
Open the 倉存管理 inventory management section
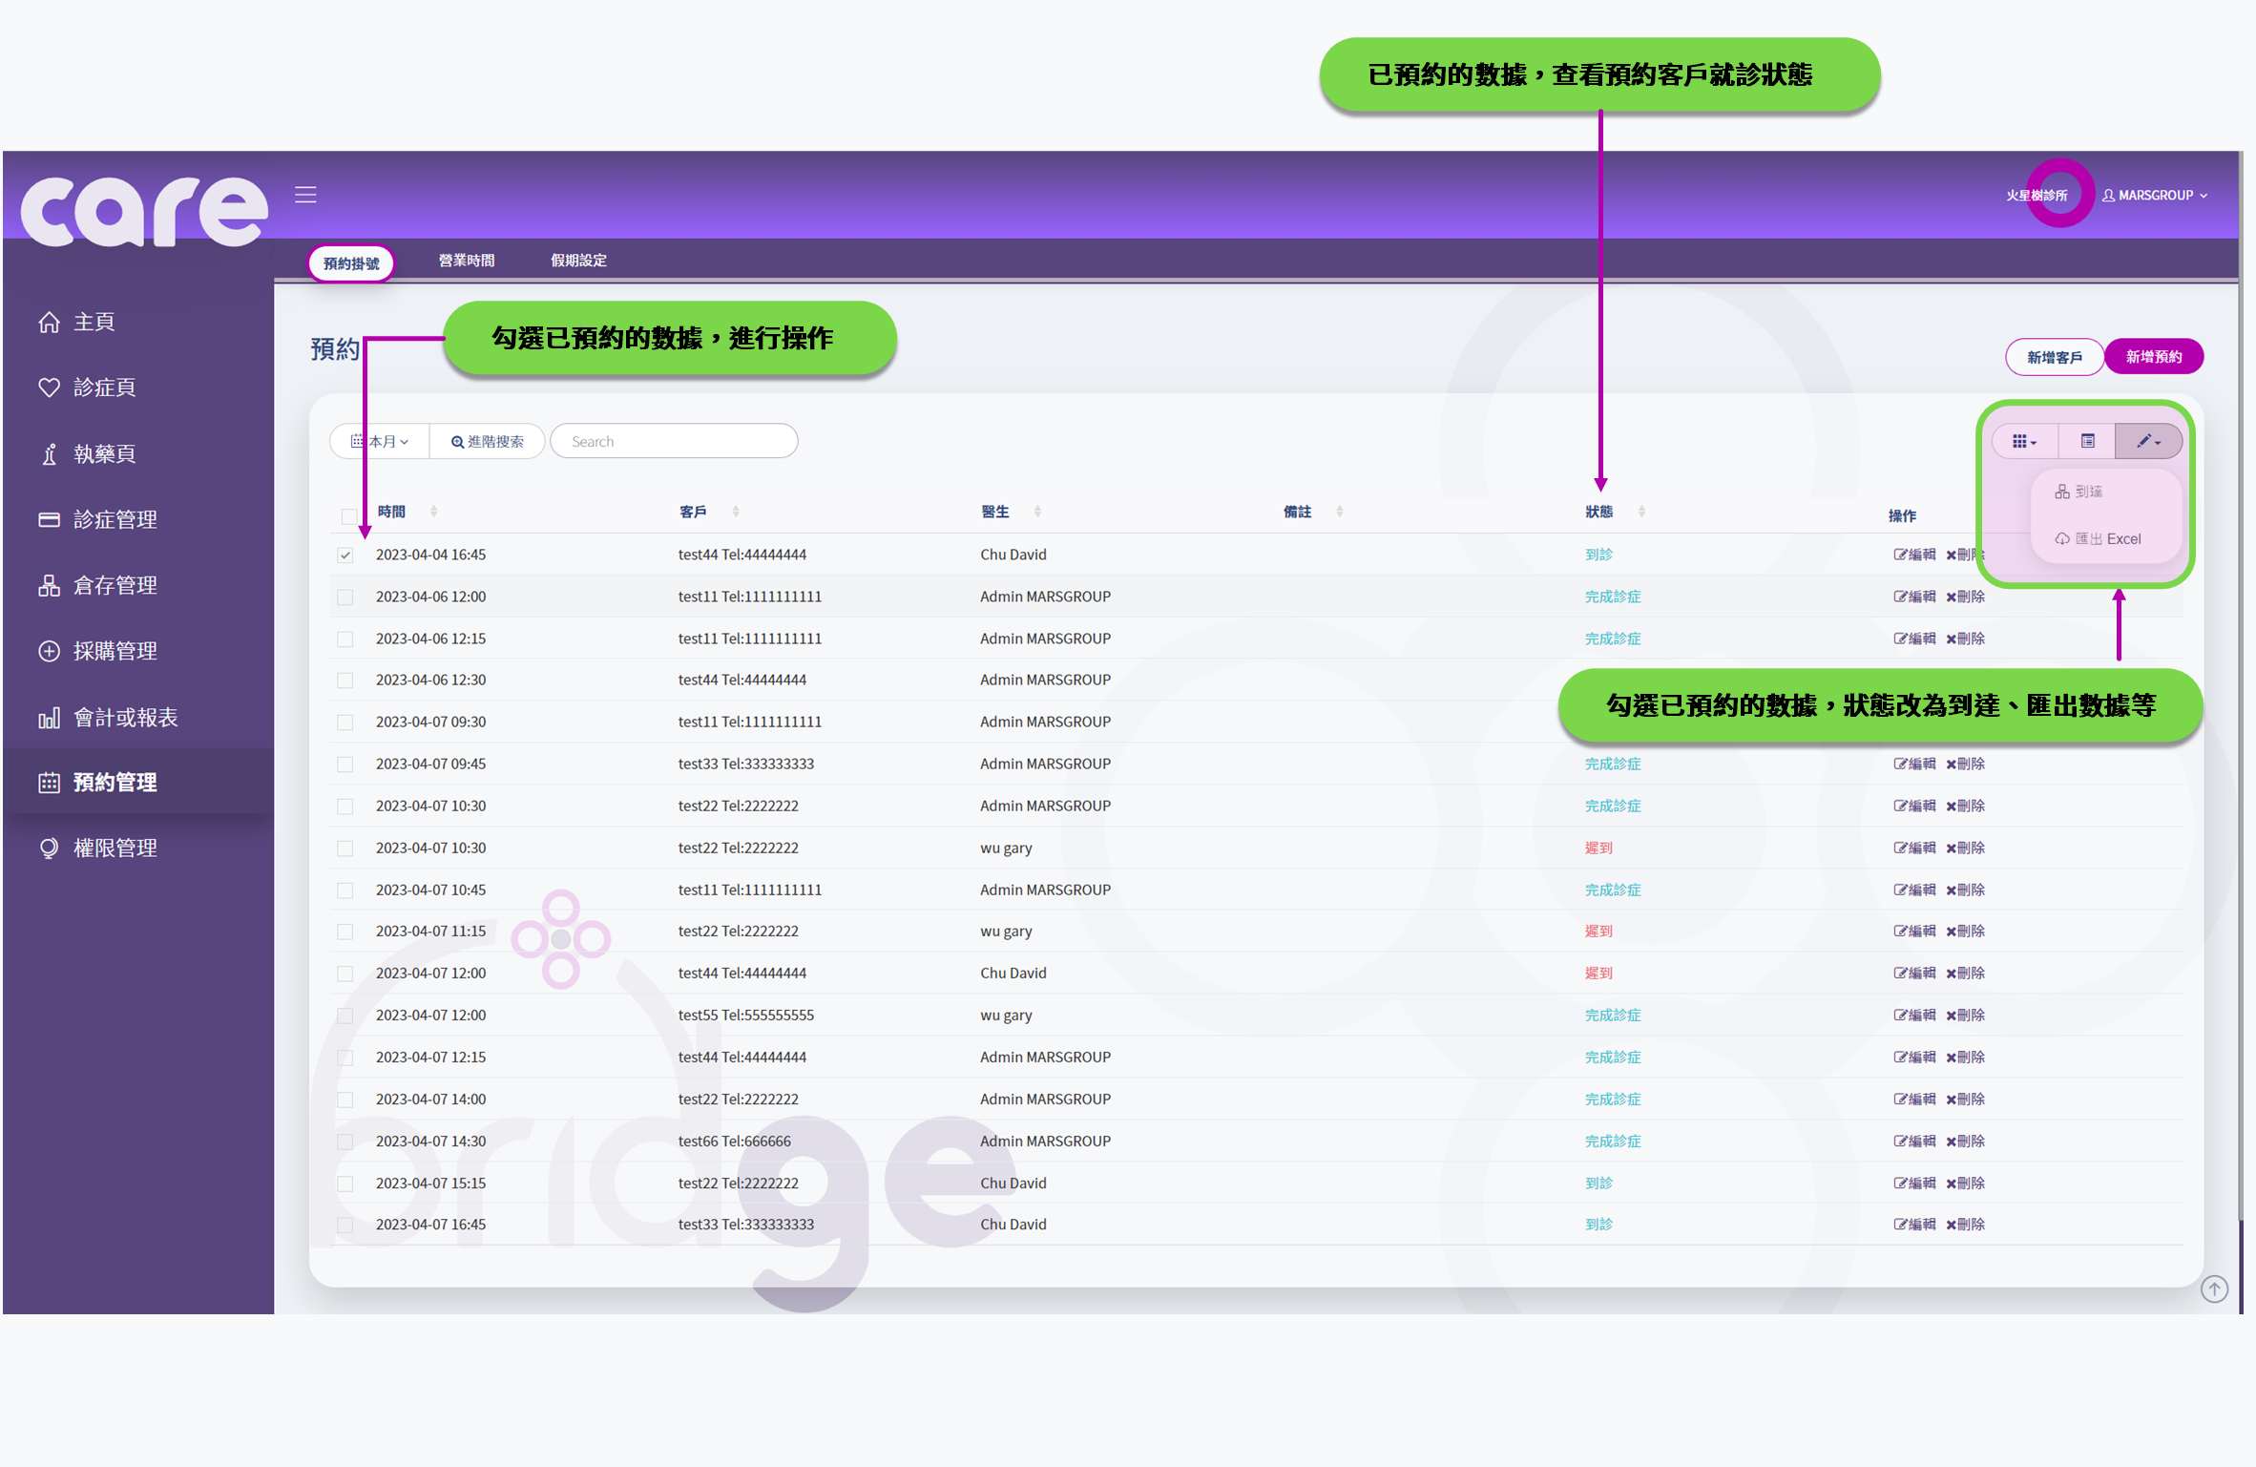coord(115,585)
